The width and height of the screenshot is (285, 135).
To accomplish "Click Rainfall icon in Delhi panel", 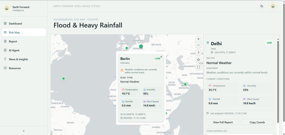I will click(x=210, y=99).
